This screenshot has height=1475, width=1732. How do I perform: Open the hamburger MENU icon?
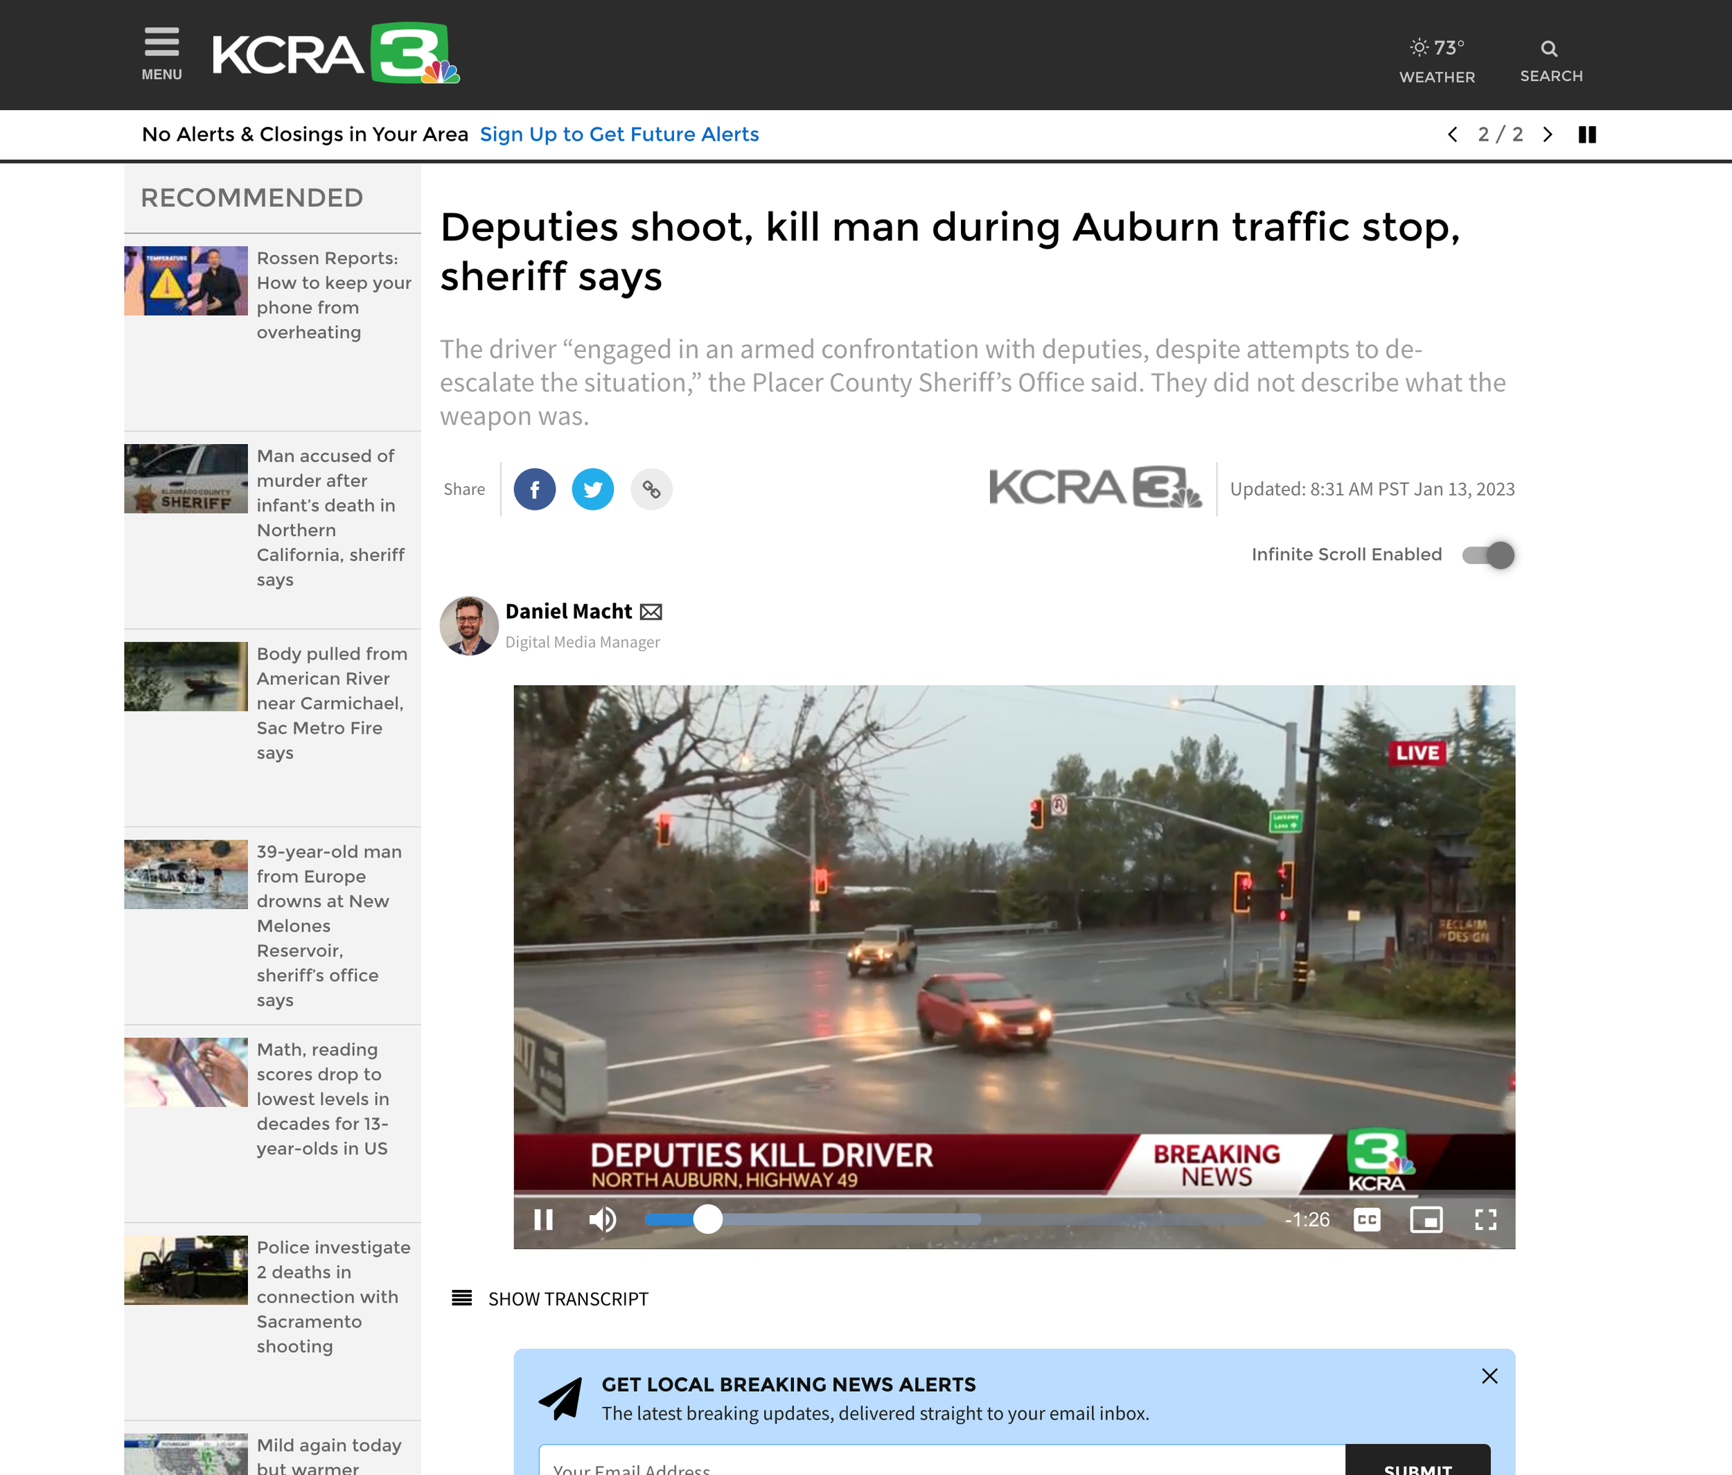pos(161,53)
